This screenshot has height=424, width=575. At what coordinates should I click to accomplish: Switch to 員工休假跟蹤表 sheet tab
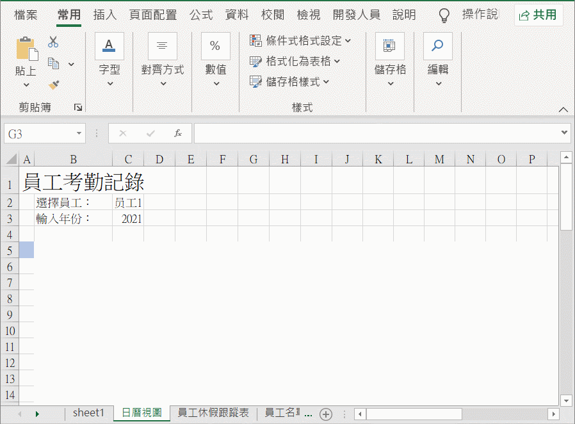pos(213,413)
